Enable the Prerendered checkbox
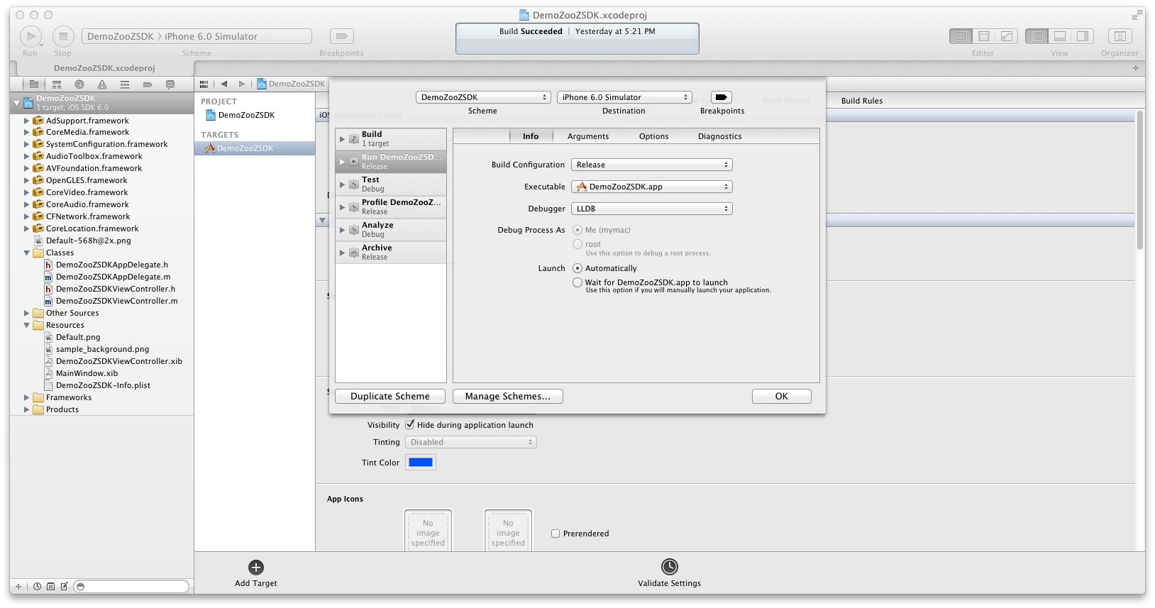This screenshot has width=1155, height=608. (556, 534)
